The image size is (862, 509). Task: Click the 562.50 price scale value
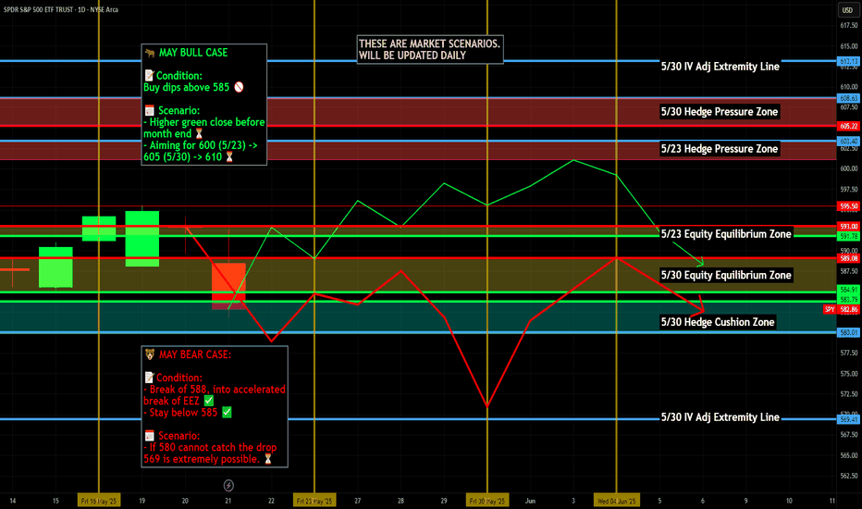[849, 476]
